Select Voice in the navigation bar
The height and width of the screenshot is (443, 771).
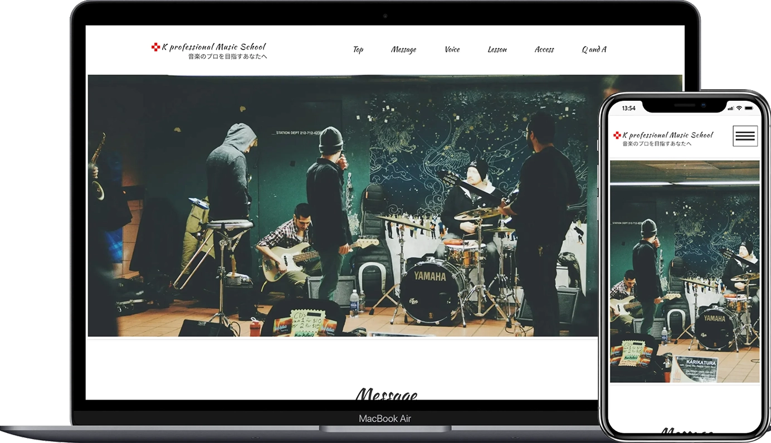(x=452, y=50)
